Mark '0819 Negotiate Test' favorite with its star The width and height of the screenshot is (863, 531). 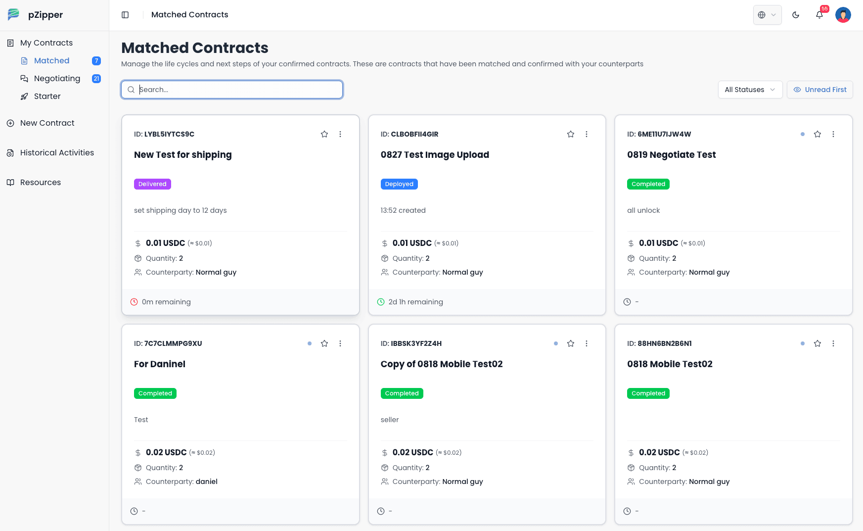(x=818, y=134)
